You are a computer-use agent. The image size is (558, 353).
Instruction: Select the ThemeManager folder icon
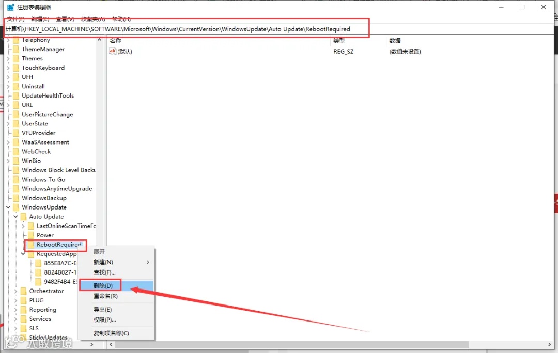click(16, 49)
